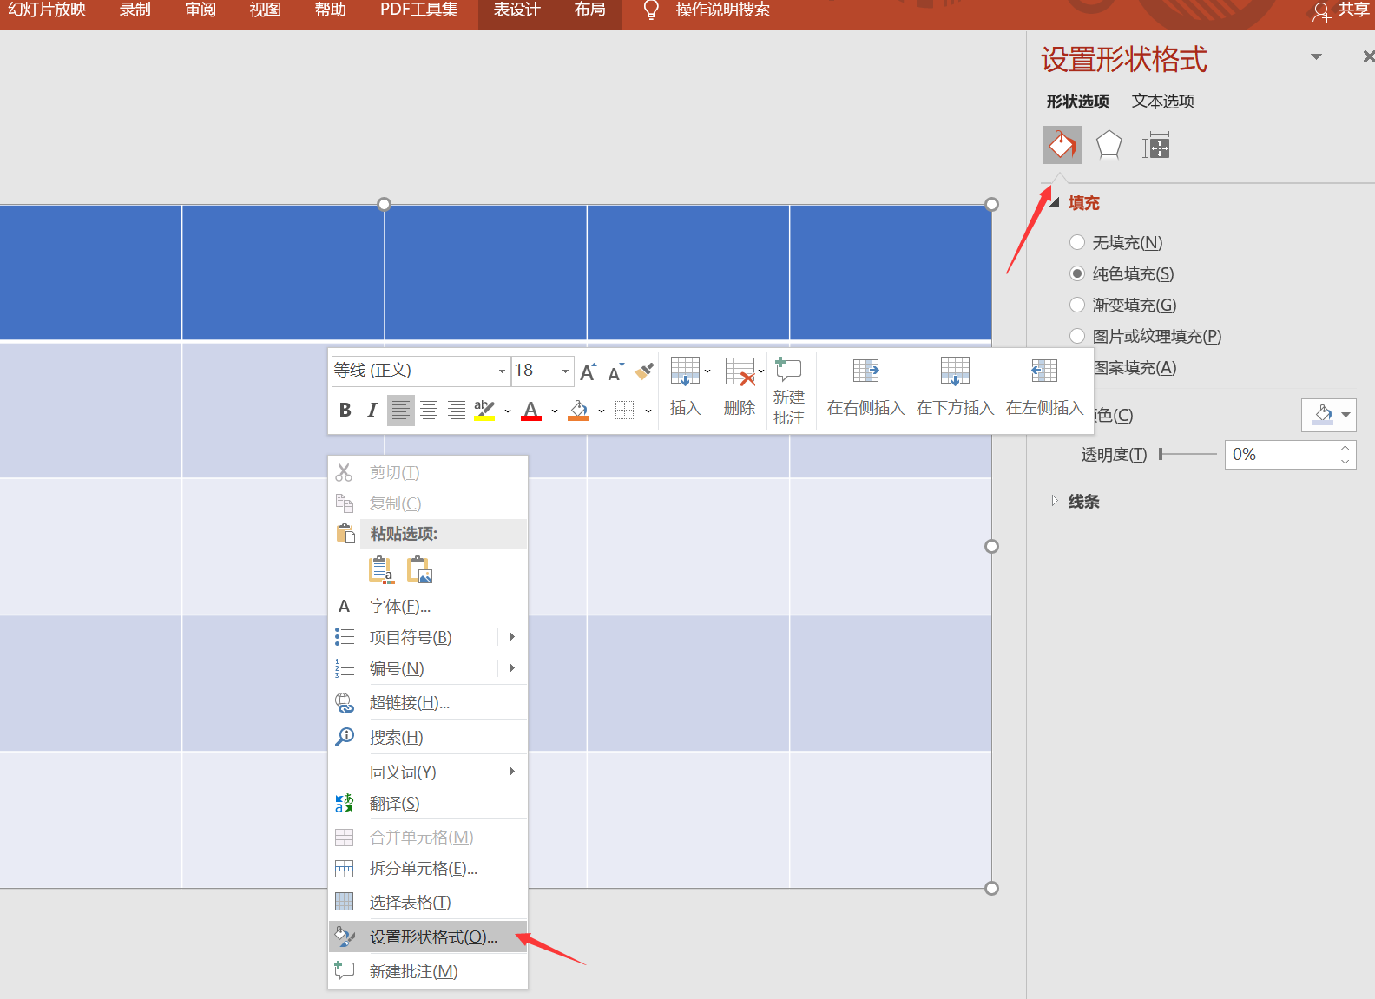Open the fill color picker swatch

pos(1329,415)
